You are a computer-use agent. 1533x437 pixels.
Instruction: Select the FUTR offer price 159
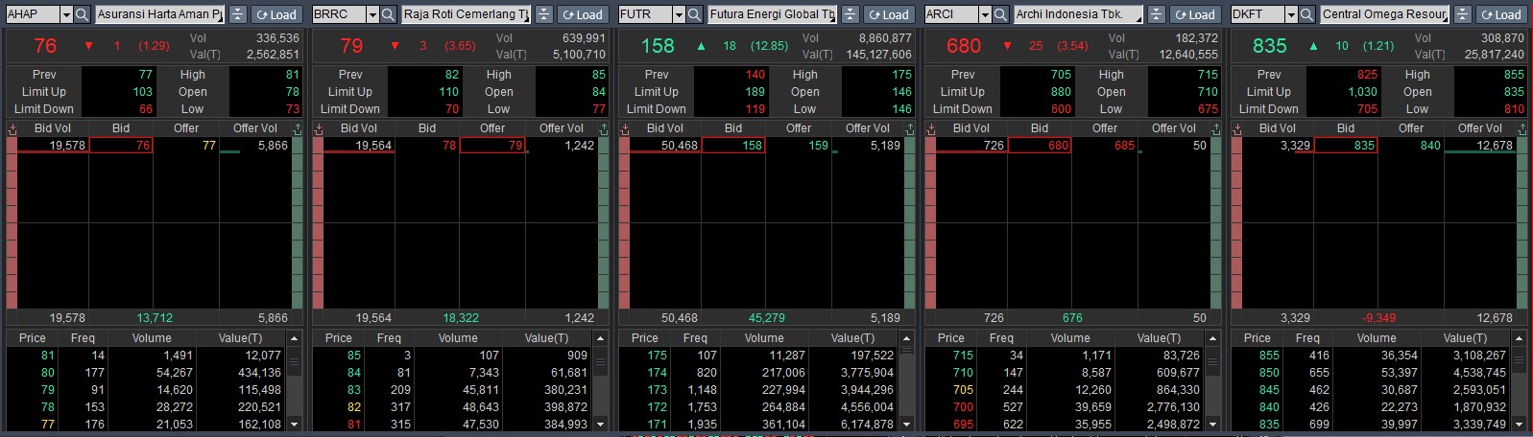[x=798, y=146]
